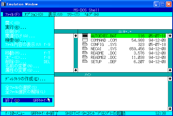Click the README2.DOC document icon

coord(85,57)
